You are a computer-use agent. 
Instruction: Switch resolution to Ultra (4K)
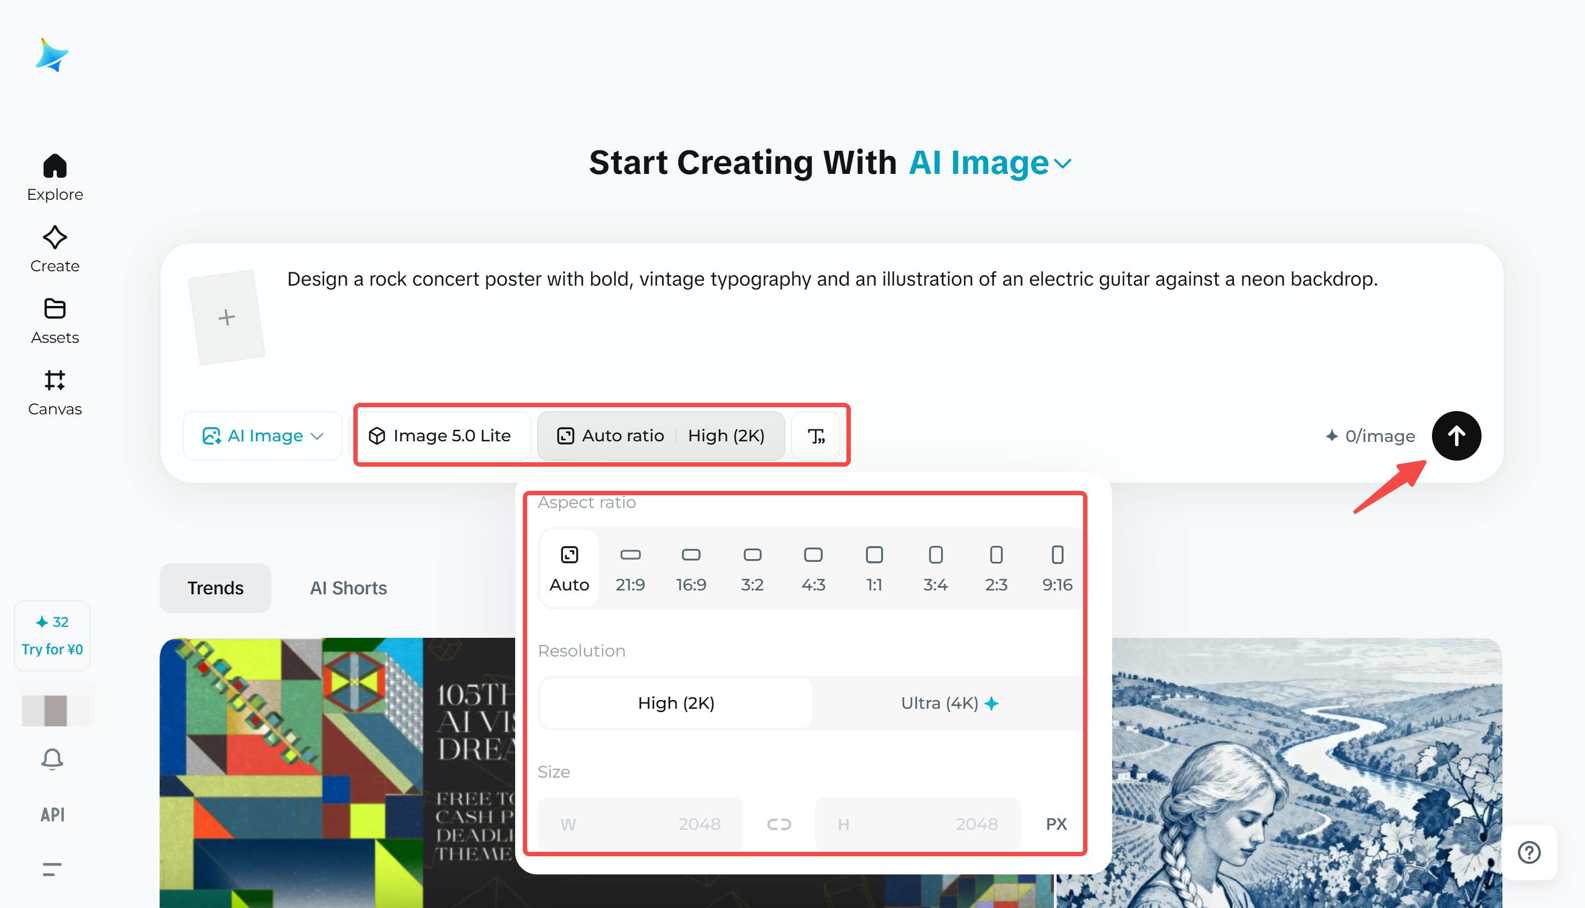click(948, 703)
